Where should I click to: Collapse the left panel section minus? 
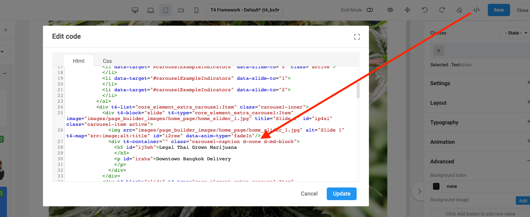5,73
